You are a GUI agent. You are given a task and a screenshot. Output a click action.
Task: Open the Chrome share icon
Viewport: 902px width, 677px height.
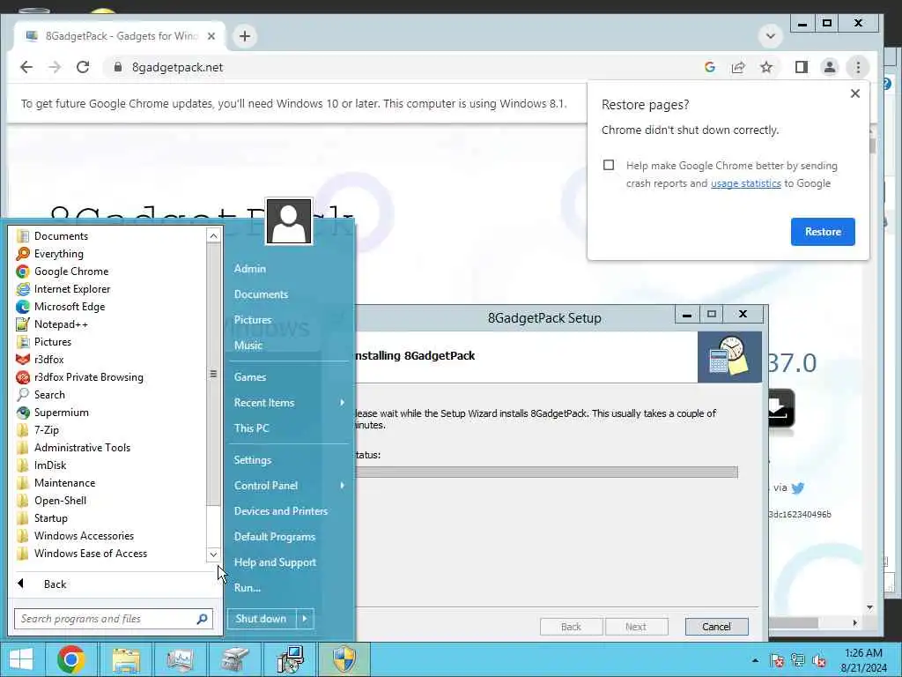pyautogui.click(x=738, y=67)
